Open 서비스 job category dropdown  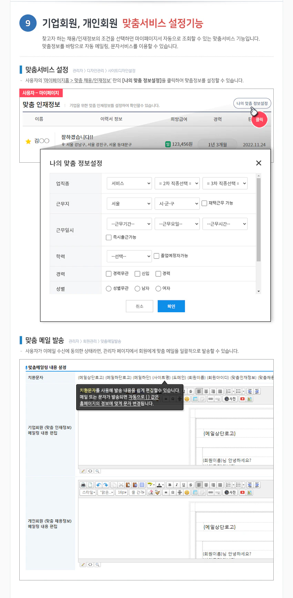pyautogui.click(x=129, y=183)
